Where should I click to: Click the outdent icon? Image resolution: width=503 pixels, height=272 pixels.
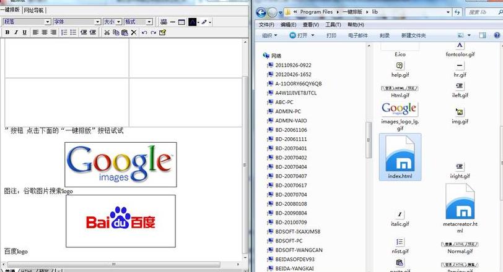(84, 32)
